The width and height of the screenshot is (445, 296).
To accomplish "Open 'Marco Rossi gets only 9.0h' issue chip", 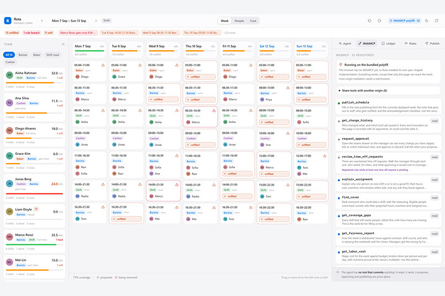I will (78, 33).
